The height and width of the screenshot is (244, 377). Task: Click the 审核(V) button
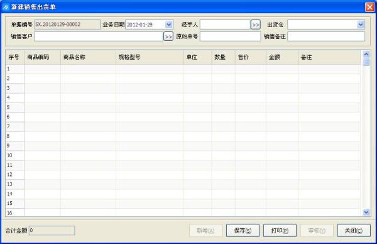point(317,231)
